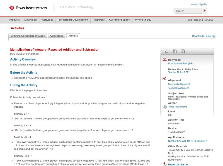Click the thumbs-up recommend icon
The height and width of the screenshot is (166, 223).
166,51
